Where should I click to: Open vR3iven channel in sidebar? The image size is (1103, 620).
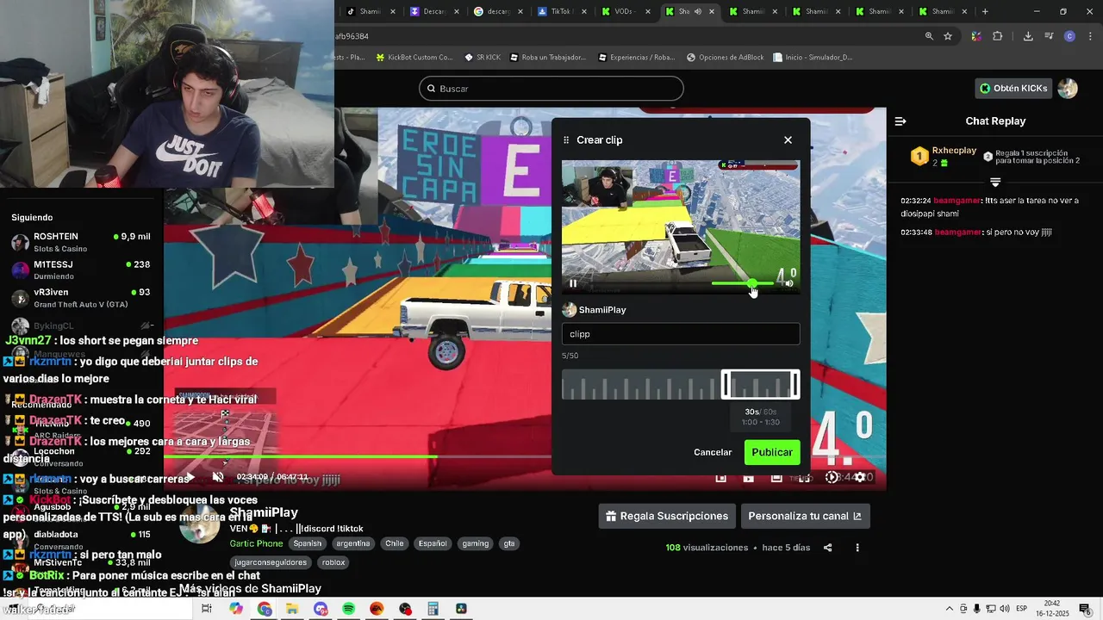tap(82, 298)
